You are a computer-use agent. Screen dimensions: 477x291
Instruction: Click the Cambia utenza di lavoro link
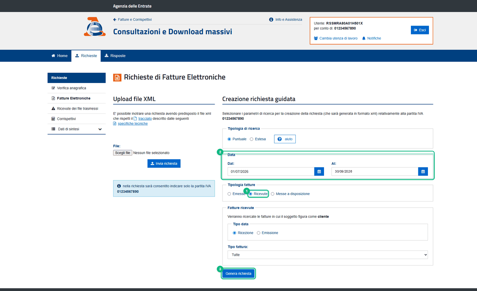pyautogui.click(x=338, y=38)
